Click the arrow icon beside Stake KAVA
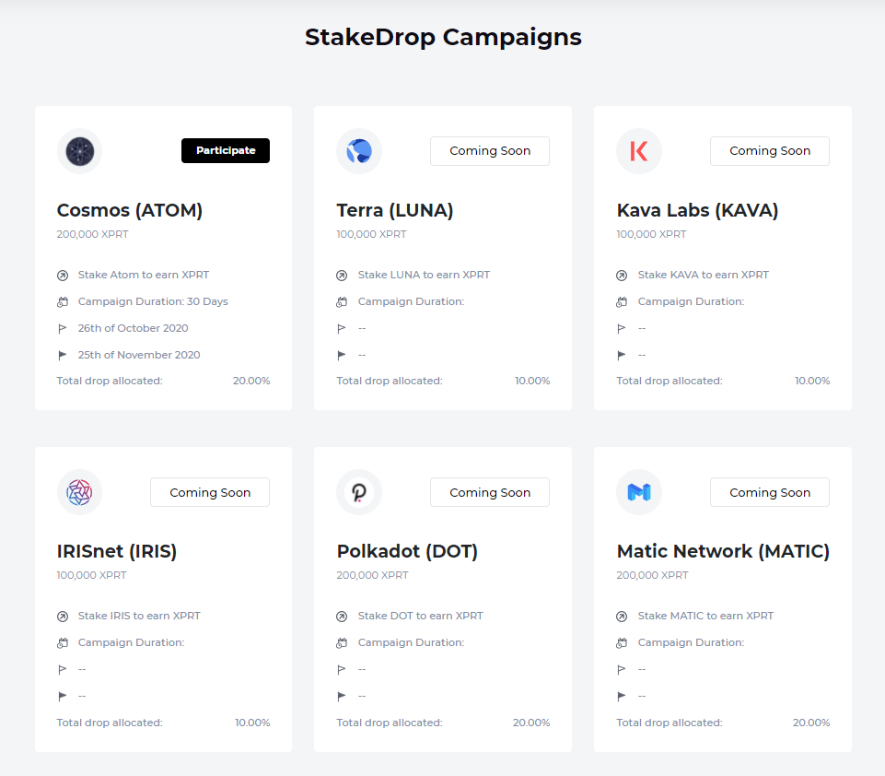885x776 pixels. click(622, 276)
